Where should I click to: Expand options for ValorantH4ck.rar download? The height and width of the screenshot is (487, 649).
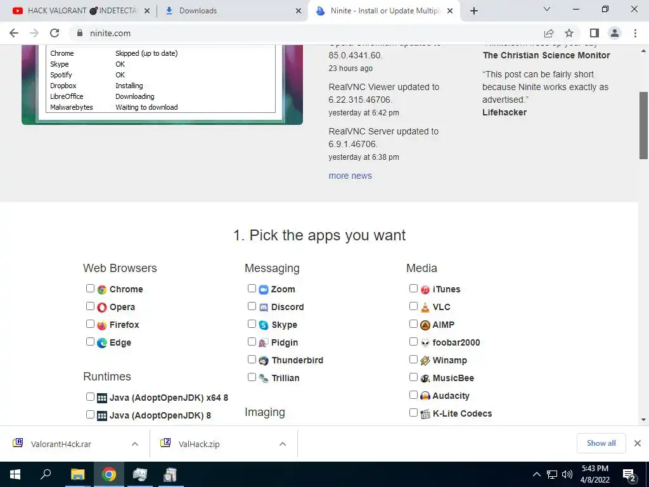(135, 444)
